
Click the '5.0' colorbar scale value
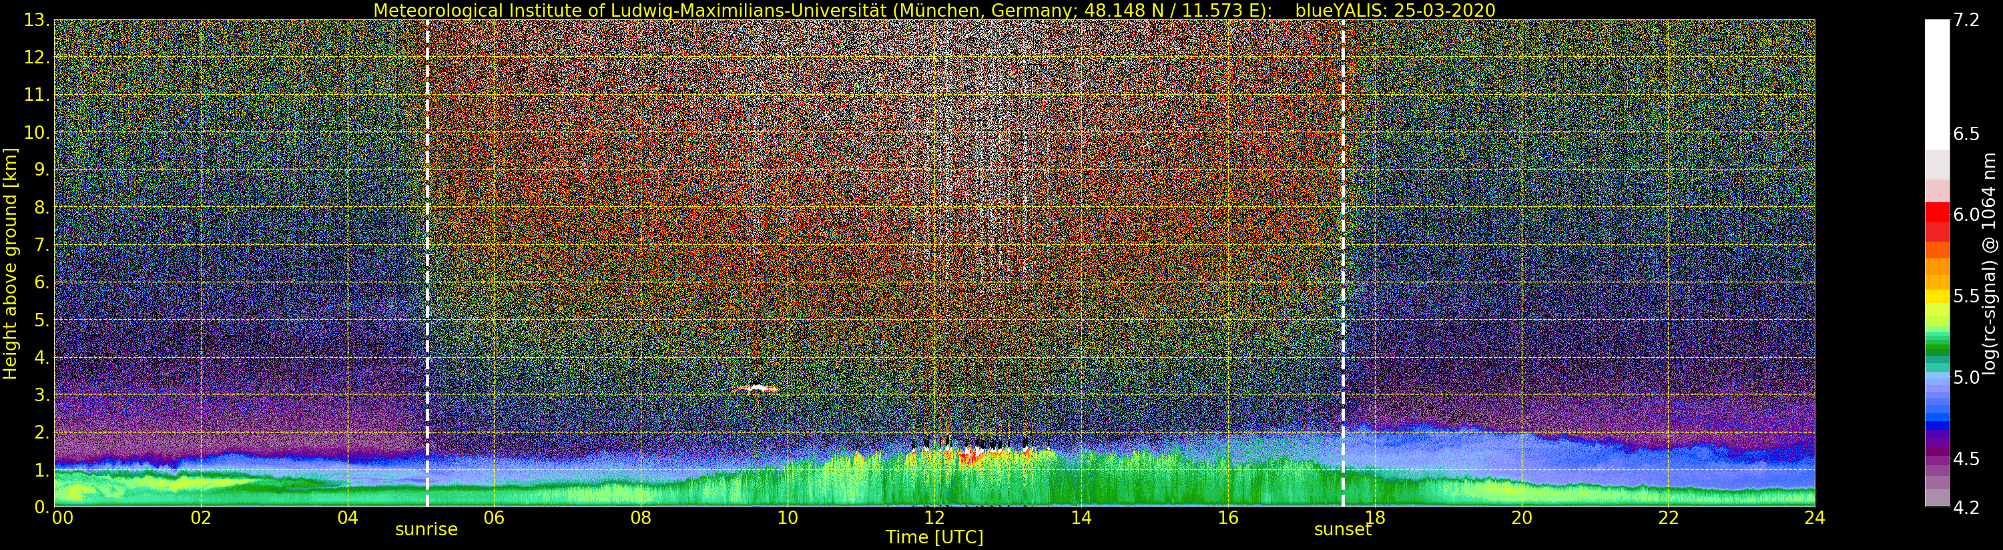coord(1966,377)
